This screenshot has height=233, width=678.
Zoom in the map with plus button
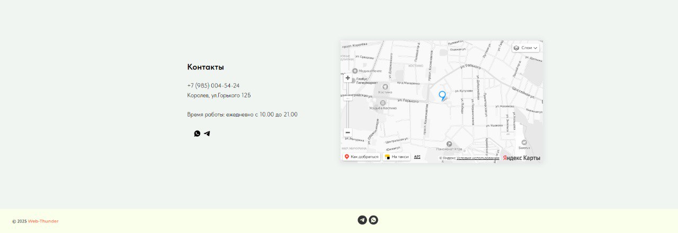point(347,78)
